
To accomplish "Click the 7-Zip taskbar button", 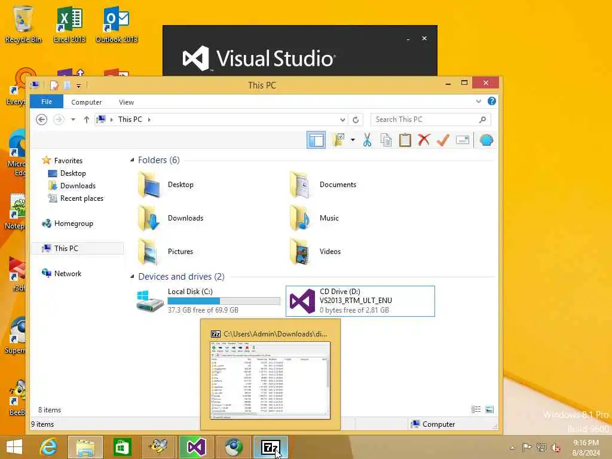I will click(x=271, y=447).
